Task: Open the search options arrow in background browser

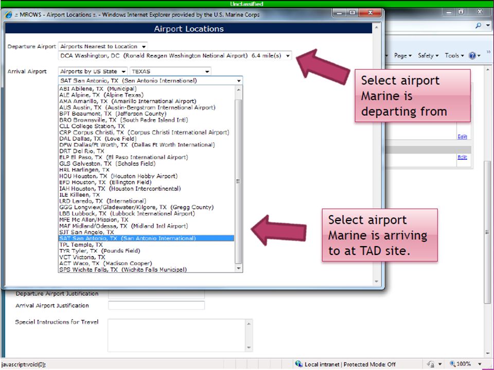Action: 488,26
